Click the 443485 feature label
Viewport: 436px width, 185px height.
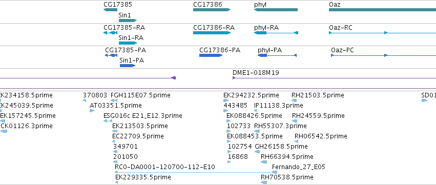coord(236,106)
